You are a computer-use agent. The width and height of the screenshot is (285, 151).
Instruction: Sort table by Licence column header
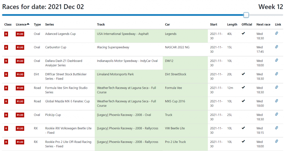23,25
